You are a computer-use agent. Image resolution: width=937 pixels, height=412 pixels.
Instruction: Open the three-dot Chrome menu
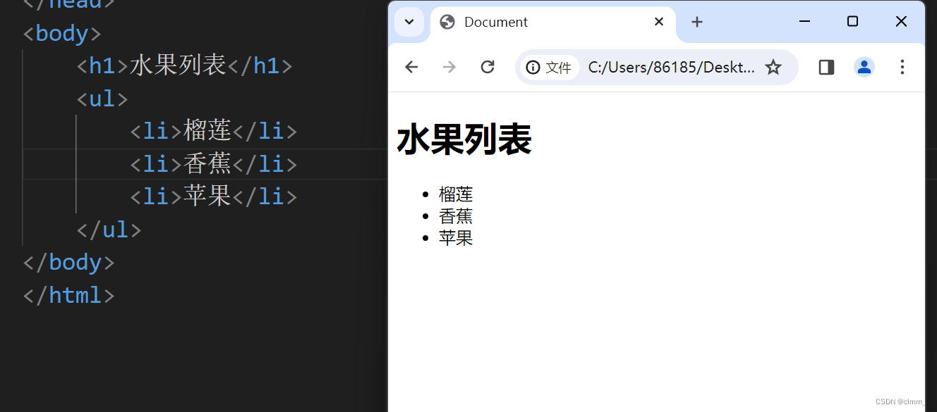(902, 67)
